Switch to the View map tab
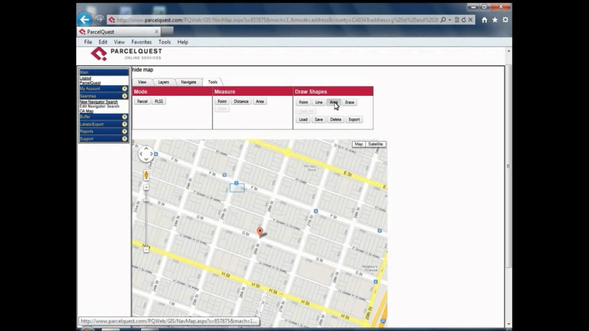 coord(142,82)
